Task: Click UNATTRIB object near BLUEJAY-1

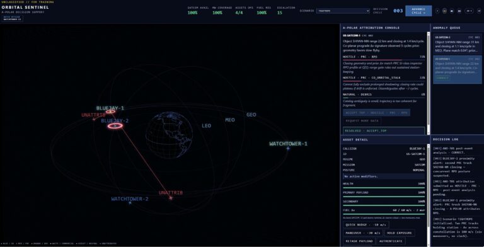Action: click(94, 119)
